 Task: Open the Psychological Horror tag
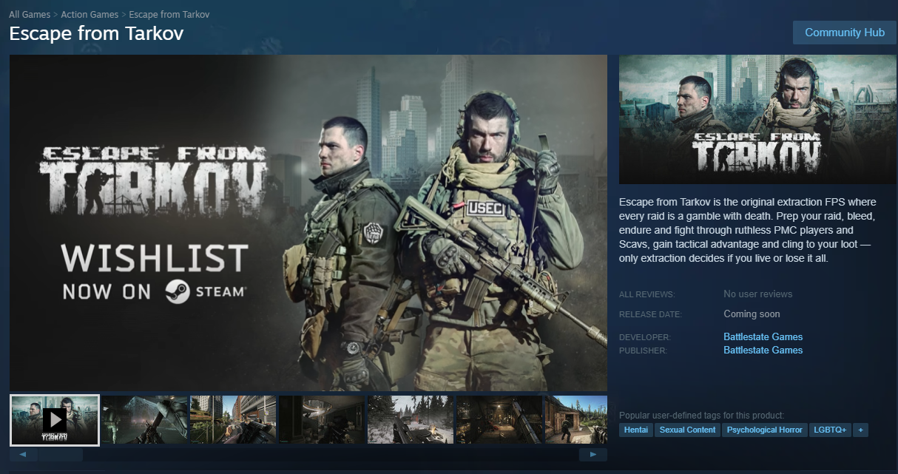click(764, 430)
